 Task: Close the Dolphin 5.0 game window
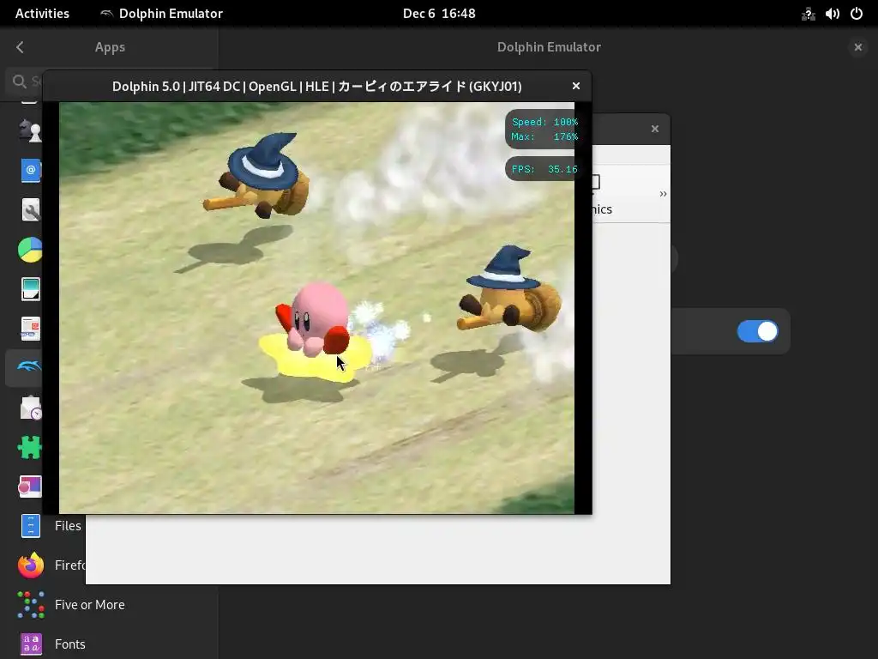coord(575,86)
